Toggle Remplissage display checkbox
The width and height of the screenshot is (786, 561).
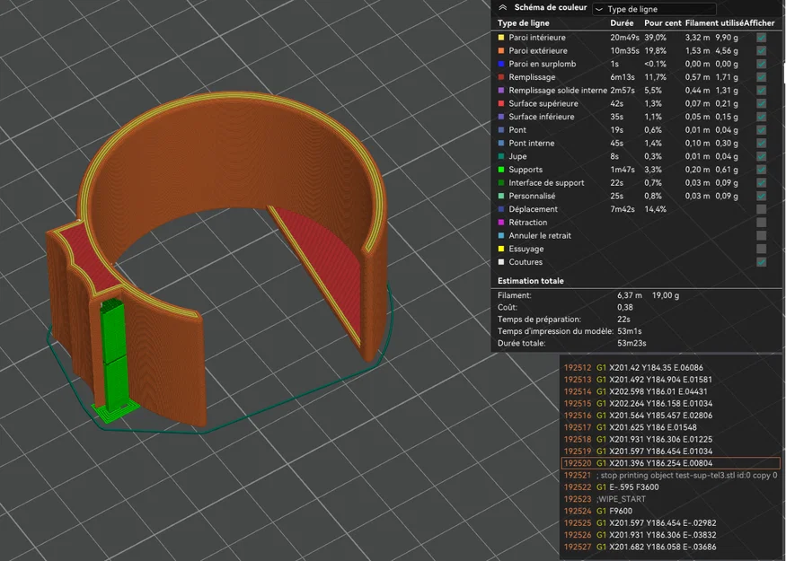pyautogui.click(x=761, y=77)
